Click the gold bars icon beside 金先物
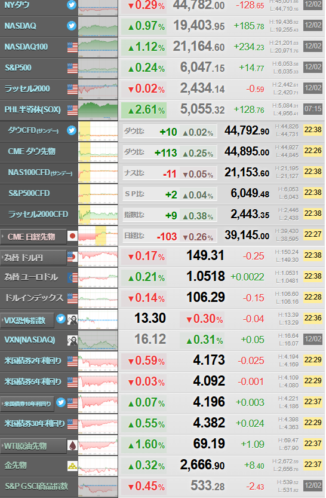The image size is (326, 498). 72,466
